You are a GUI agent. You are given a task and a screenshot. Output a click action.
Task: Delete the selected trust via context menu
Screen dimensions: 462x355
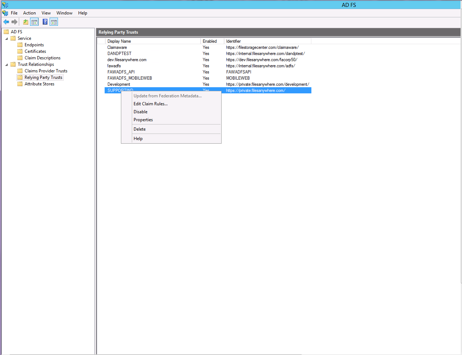click(x=139, y=129)
